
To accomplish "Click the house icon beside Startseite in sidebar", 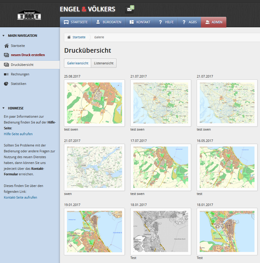I will point(6,46).
